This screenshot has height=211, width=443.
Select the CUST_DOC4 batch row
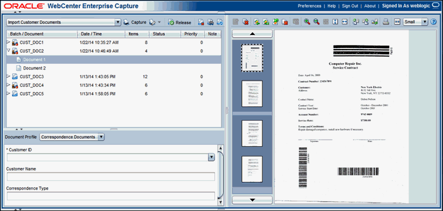114,85
